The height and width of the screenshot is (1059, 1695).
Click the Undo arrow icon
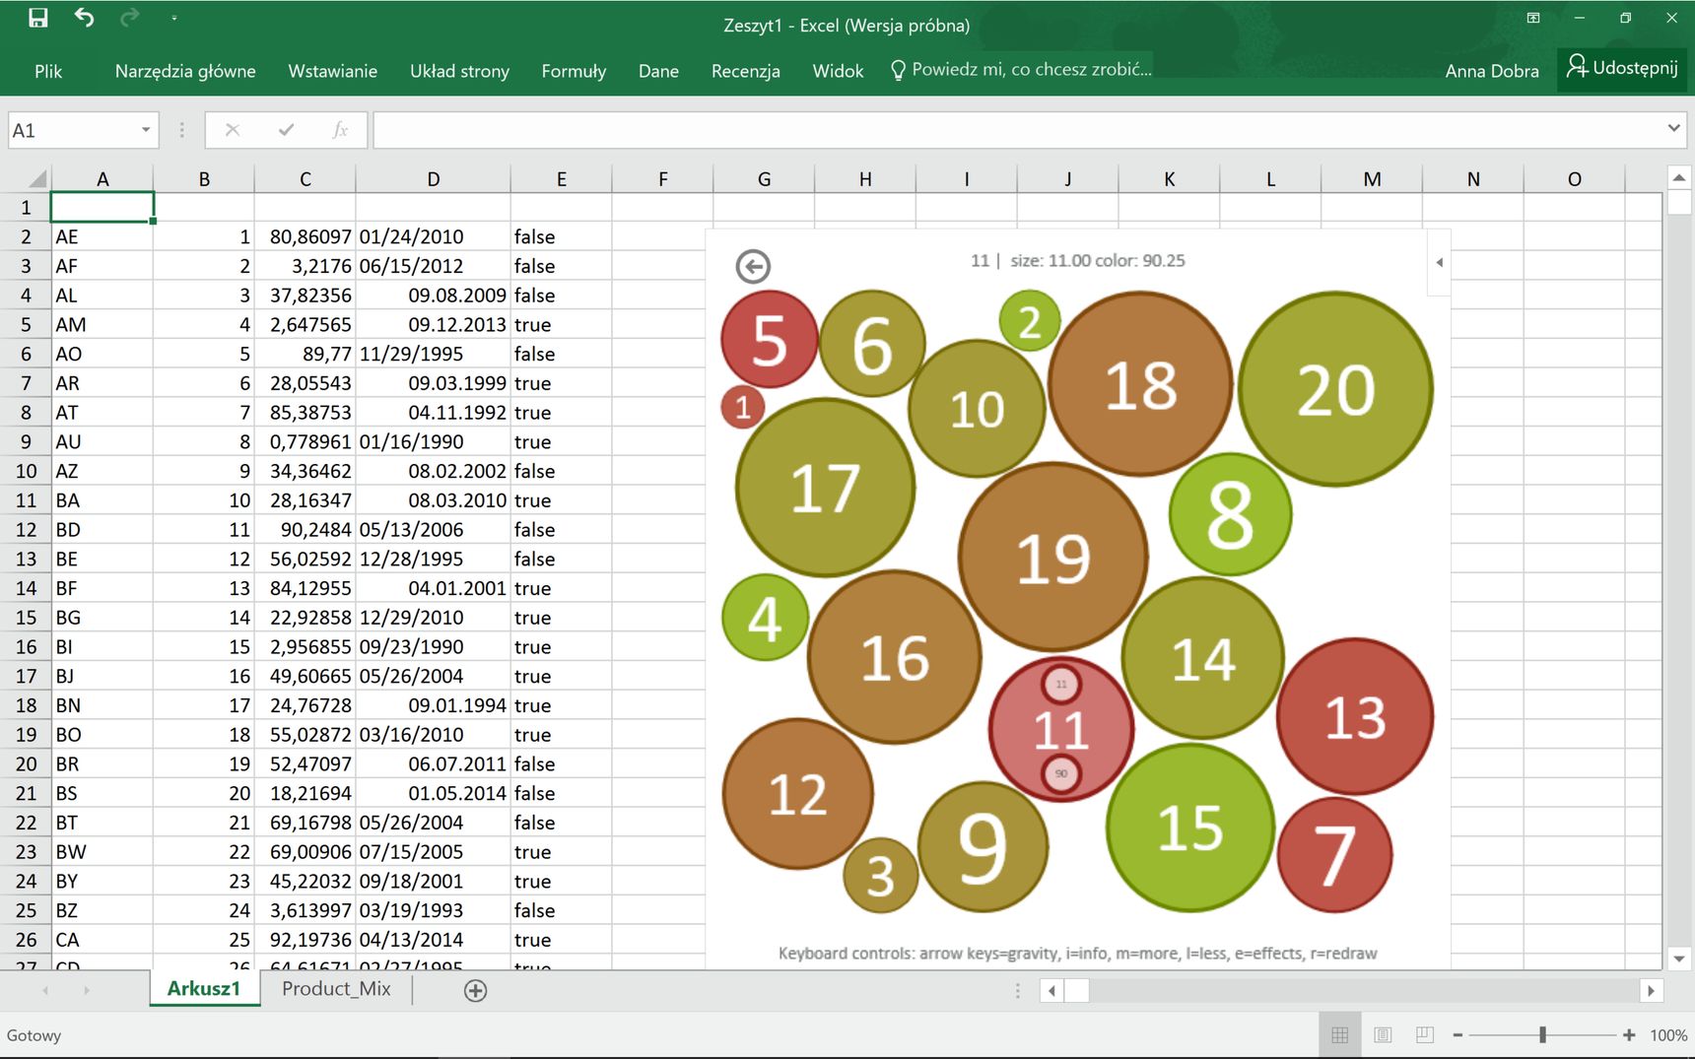point(84,18)
